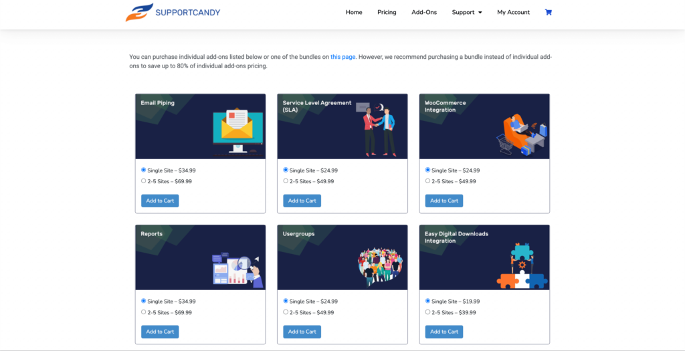Viewport: 685px width, 351px height.
Task: Choose 2-5 Sites for Usergroups
Action: 286,312
